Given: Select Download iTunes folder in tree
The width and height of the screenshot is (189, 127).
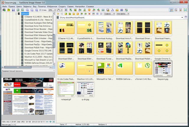Looking at the screenshot, I should pos(38,41).
